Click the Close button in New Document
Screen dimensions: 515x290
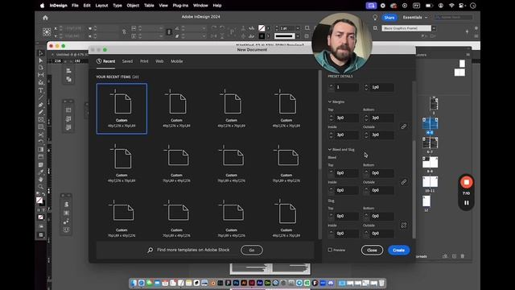[x=372, y=251]
